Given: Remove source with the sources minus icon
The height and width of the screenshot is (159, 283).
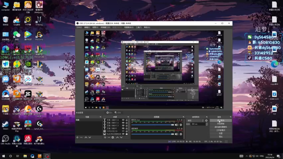Looking at the screenshot, I should point(109,137).
